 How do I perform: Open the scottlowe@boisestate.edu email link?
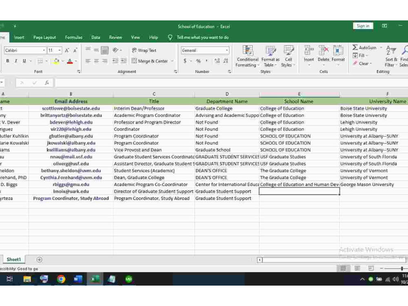click(71, 108)
